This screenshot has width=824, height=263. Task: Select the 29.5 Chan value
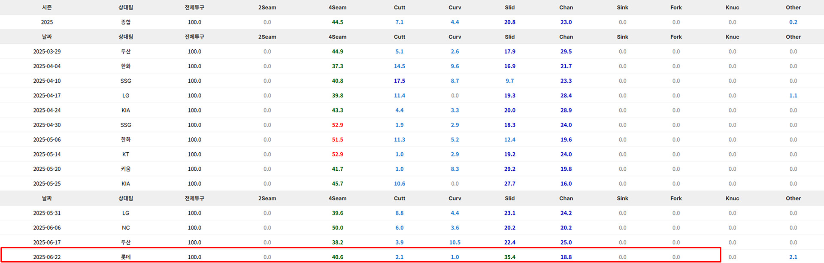566,51
